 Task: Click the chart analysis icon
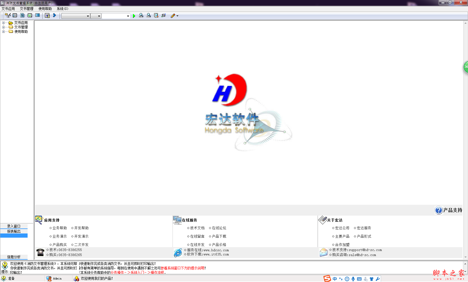point(30,15)
